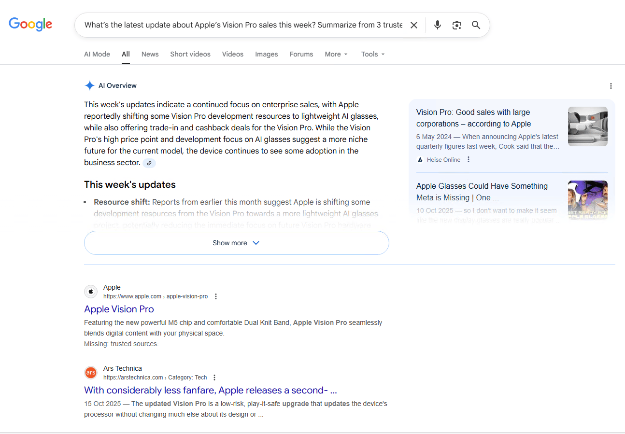Open the Vision Pro good sales Heise article

tap(473, 118)
